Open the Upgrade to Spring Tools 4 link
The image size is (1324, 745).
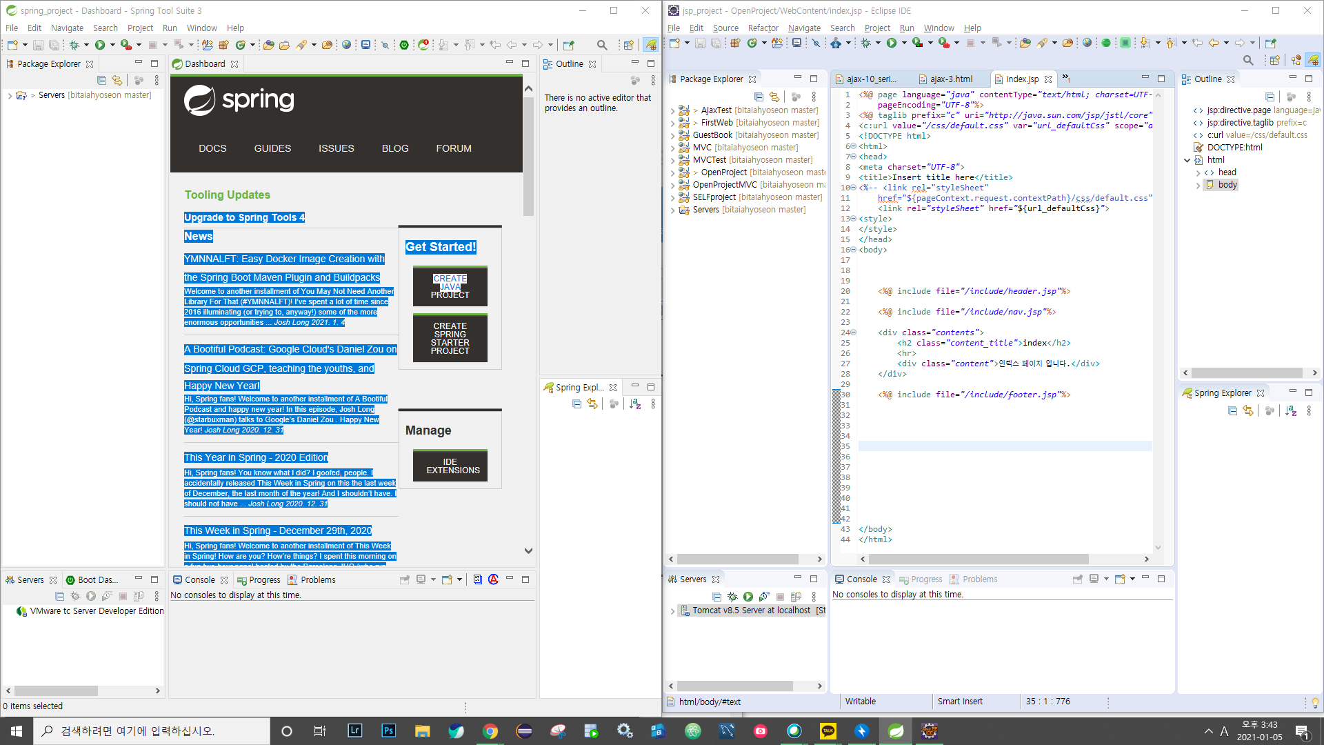(x=244, y=217)
